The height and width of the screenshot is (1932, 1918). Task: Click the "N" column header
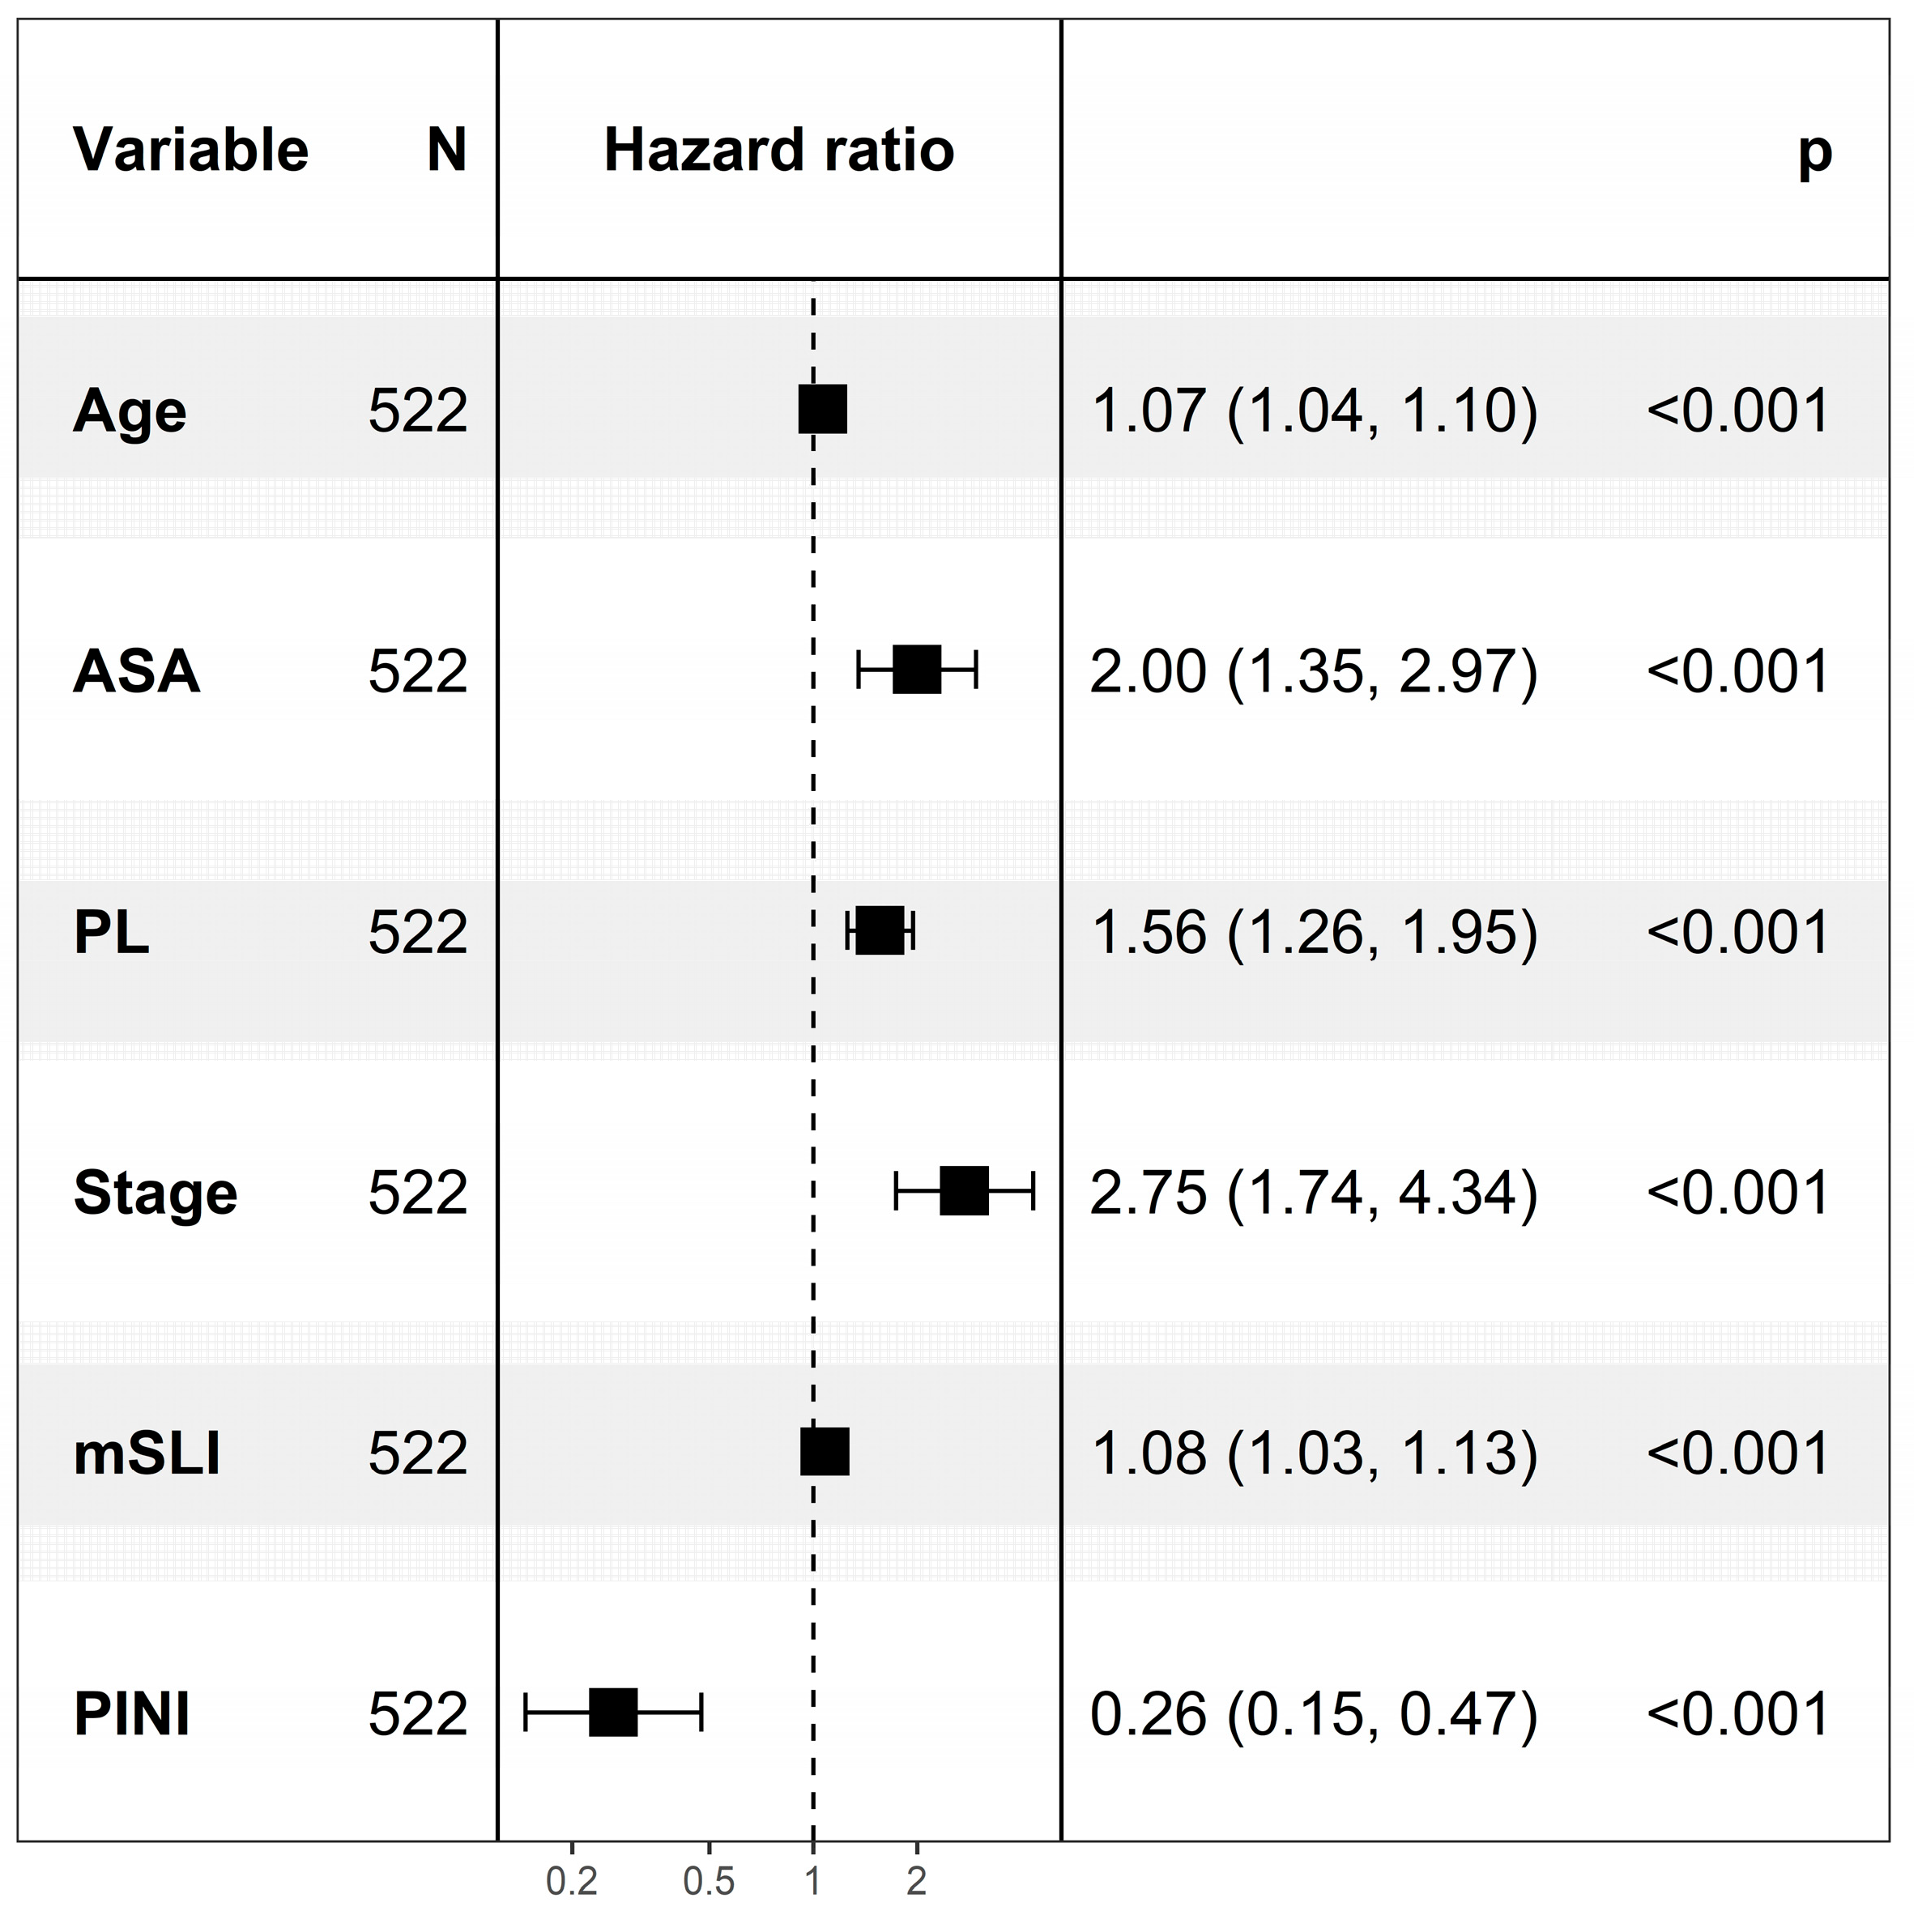point(446,150)
